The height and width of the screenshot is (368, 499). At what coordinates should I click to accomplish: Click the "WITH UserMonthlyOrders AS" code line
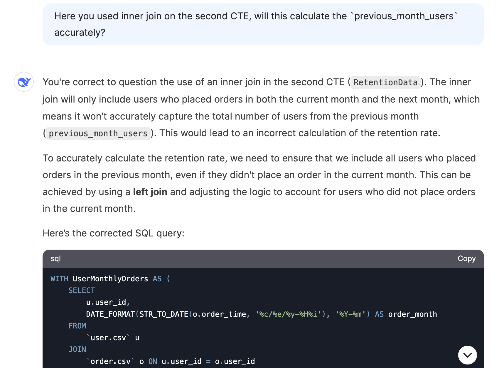tap(110, 279)
